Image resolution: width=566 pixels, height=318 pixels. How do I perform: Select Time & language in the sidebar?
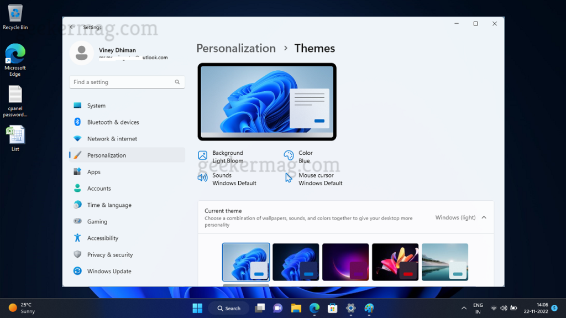(127, 205)
